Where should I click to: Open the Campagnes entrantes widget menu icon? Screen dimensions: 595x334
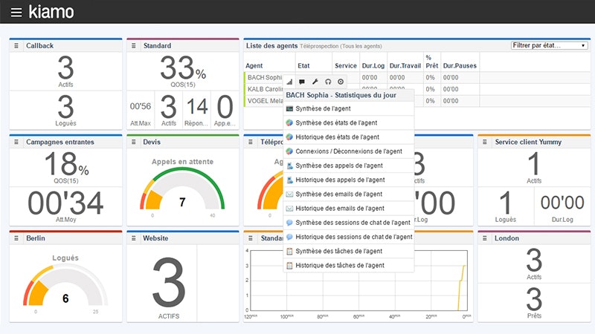click(16, 142)
